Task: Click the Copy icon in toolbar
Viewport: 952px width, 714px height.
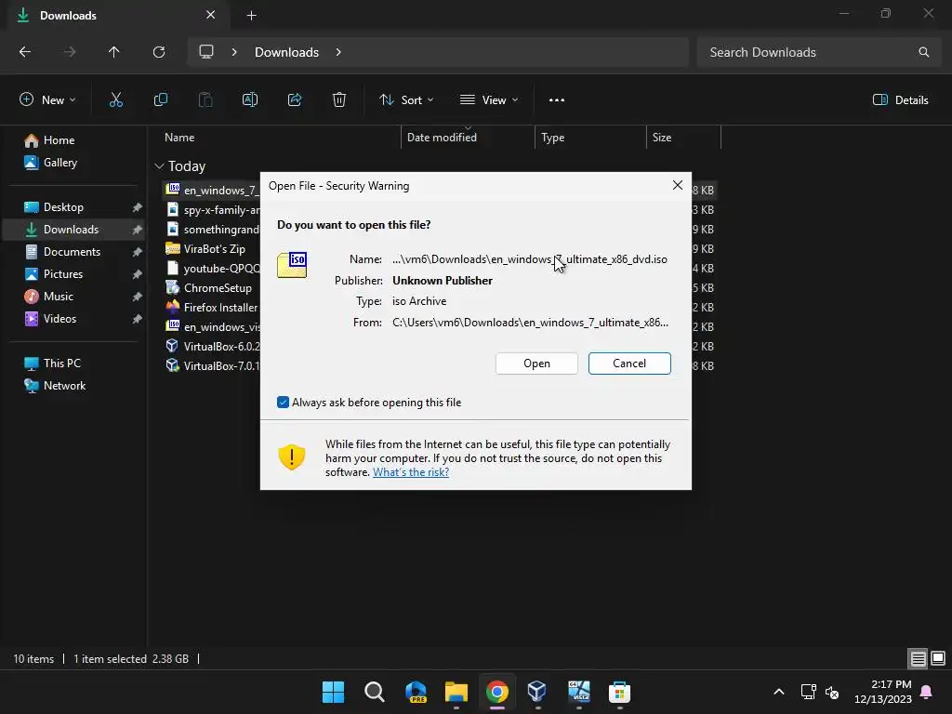Action: click(161, 100)
